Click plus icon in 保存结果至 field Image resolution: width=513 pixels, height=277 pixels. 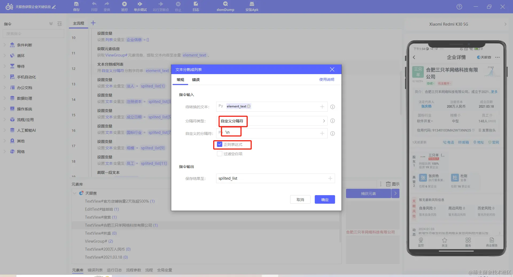(330, 178)
